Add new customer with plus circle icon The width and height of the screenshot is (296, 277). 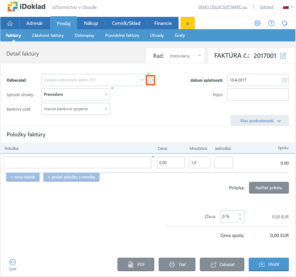(x=150, y=80)
